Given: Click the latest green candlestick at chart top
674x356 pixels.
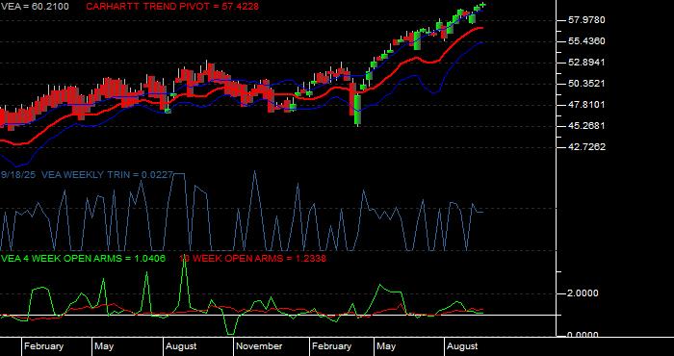Looking at the screenshot, I should point(482,5).
